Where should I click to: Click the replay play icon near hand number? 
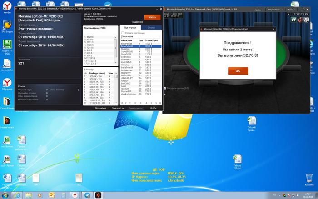pyautogui.click(x=288, y=14)
